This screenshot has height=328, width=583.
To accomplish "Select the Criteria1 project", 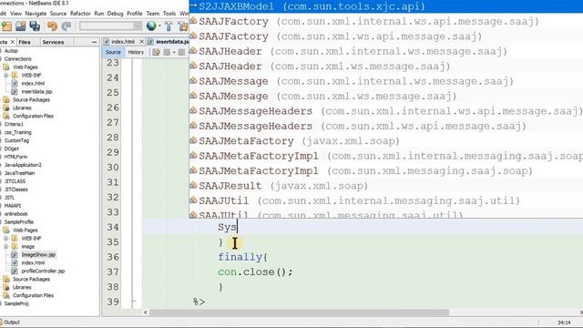I will tap(14, 124).
